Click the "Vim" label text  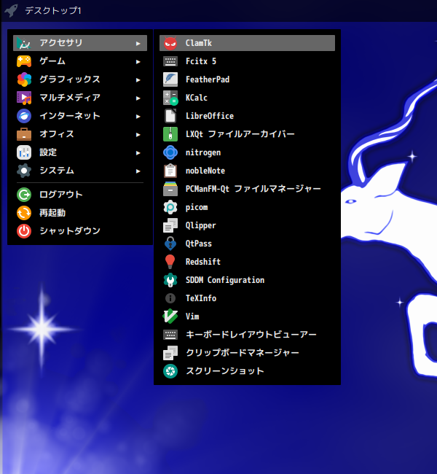[x=192, y=316]
